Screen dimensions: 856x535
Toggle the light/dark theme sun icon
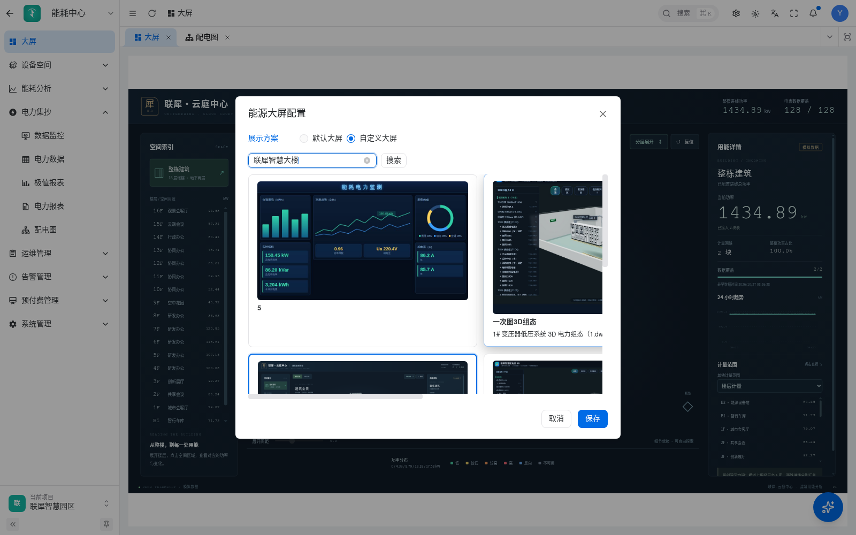pos(755,13)
